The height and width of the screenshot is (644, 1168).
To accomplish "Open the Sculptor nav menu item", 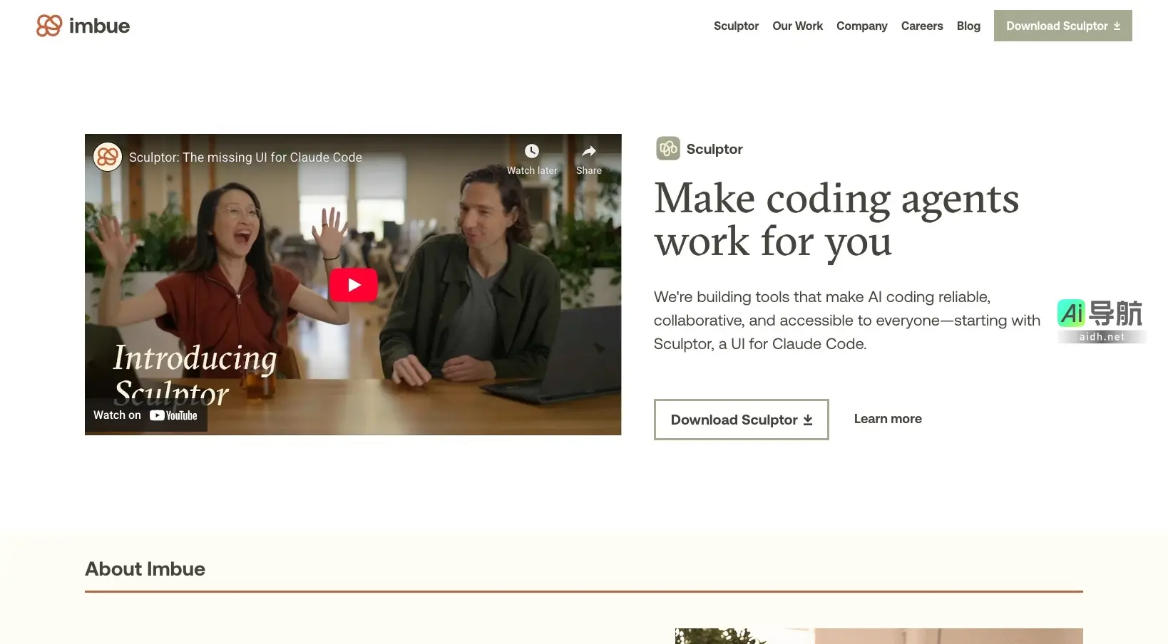I will click(x=736, y=26).
